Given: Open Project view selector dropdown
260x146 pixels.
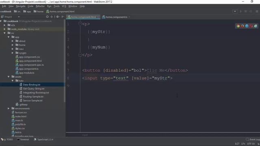Looking at the screenshot, I should click(x=19, y=17).
